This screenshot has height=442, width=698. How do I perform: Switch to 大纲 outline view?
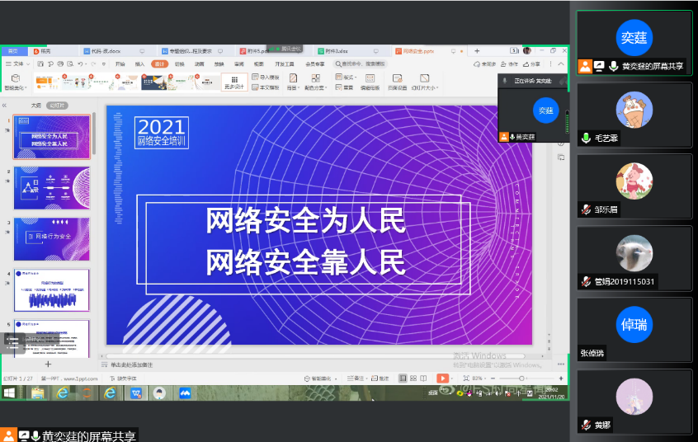35,106
